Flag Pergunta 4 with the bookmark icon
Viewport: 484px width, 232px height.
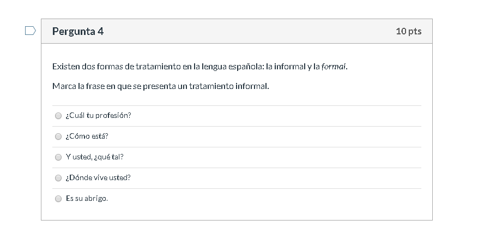31,31
